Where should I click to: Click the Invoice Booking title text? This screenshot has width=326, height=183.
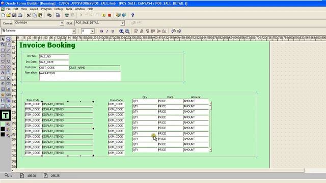click(47, 45)
